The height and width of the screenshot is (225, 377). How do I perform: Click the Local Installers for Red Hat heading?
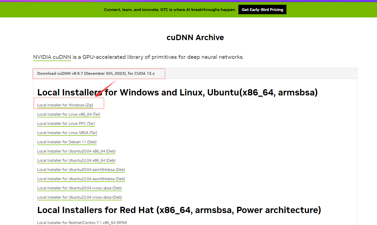click(179, 210)
